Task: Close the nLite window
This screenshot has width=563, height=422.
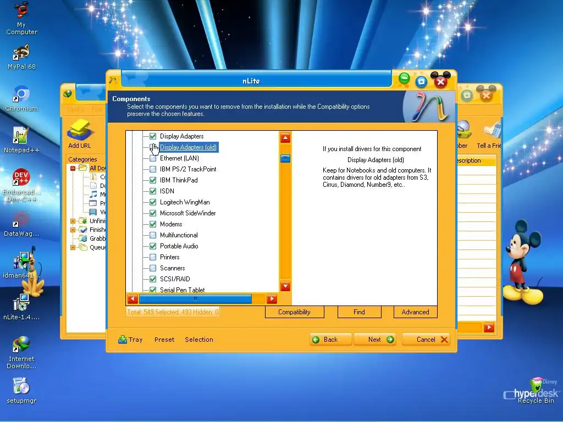Action: 440,81
